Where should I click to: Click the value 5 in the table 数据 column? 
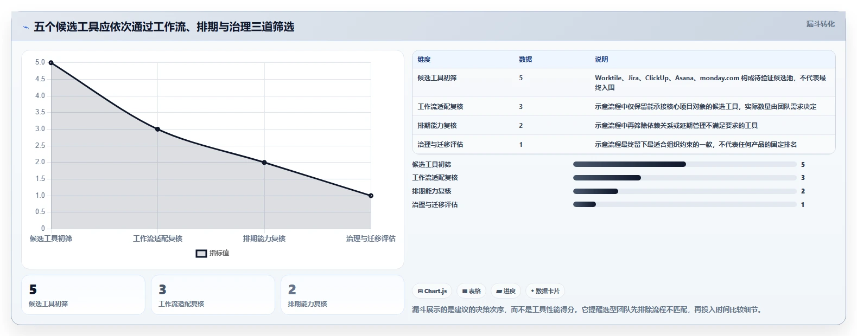pyautogui.click(x=520, y=78)
